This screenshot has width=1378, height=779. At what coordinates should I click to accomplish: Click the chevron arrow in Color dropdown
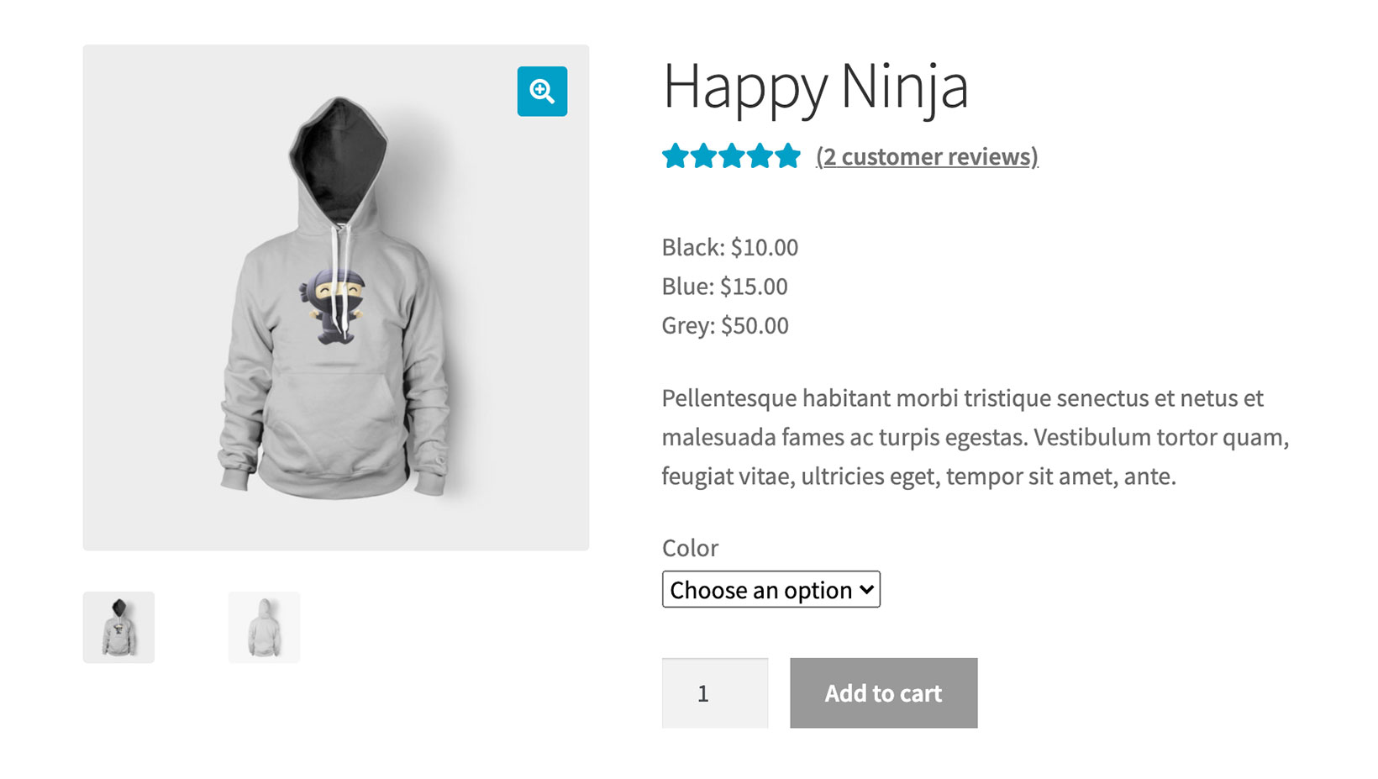tap(866, 590)
